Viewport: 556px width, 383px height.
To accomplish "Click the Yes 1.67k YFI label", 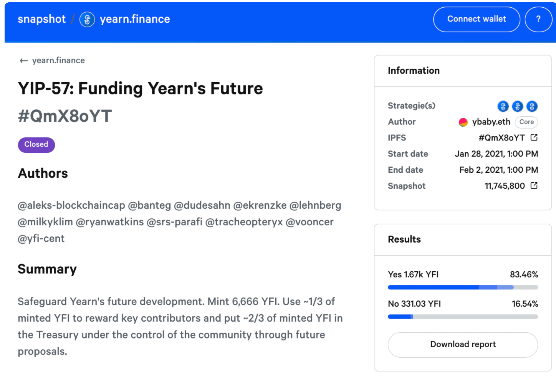I will pos(413,275).
